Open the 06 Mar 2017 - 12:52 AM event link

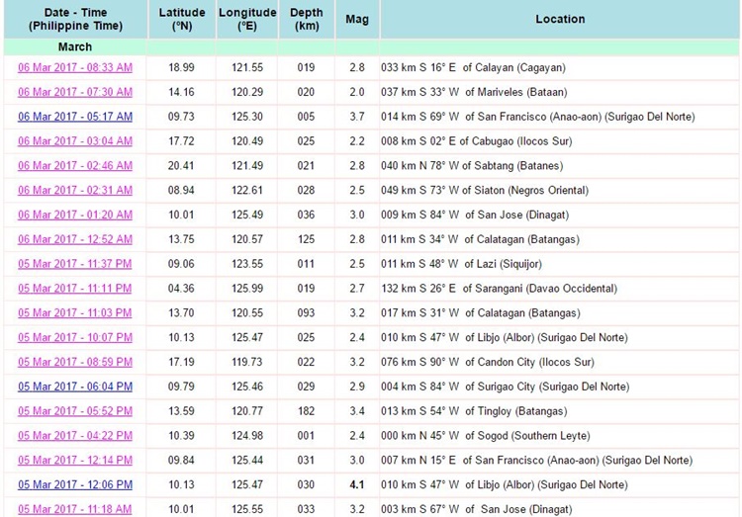(75, 240)
